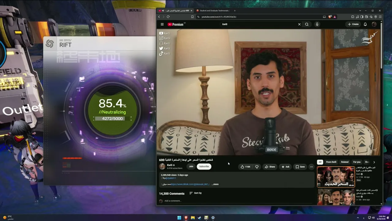The image size is (392, 221).
Task: Open the Windows Start menu
Action: (x=179, y=218)
